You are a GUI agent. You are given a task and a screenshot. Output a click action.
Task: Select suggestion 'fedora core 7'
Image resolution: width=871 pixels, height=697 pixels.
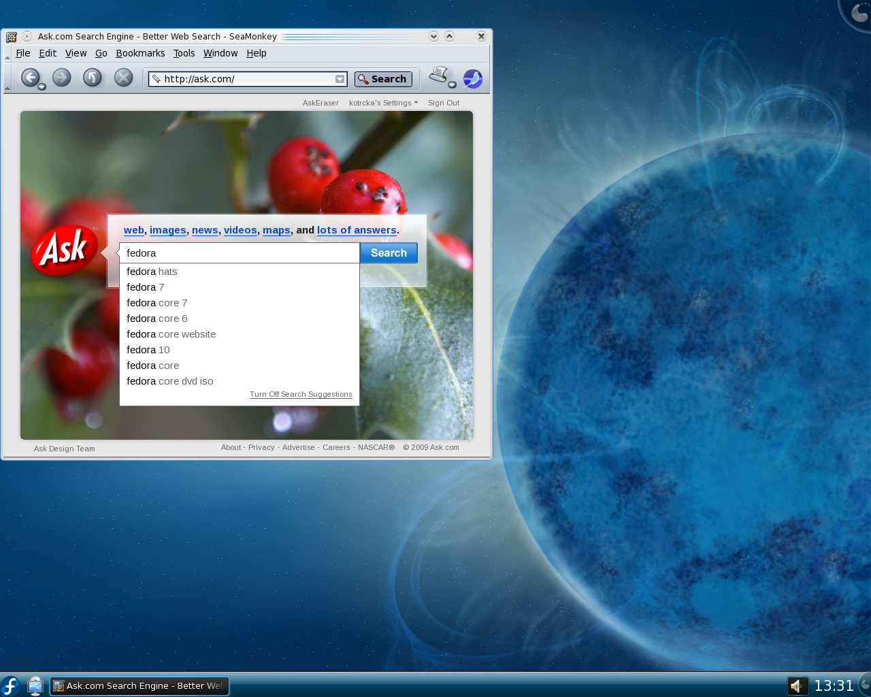point(240,303)
